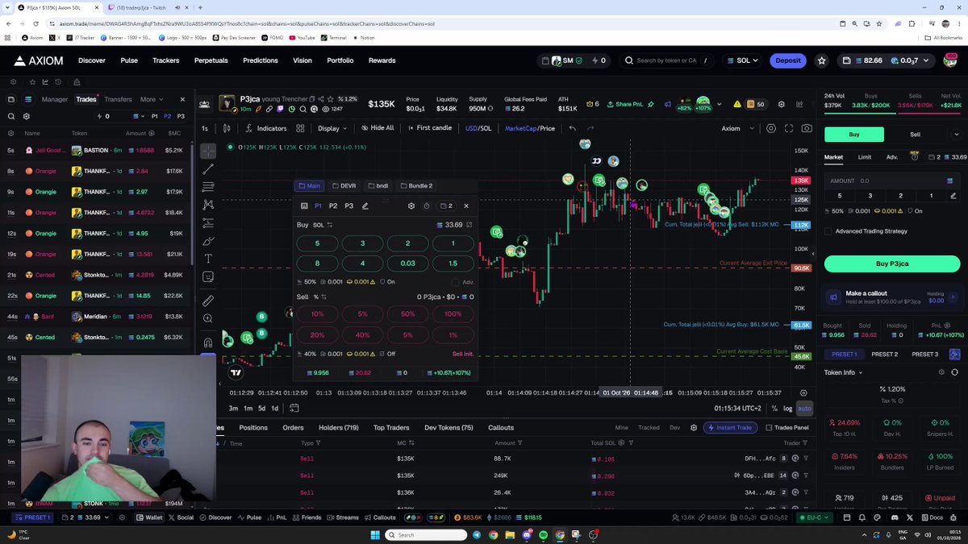The width and height of the screenshot is (968, 544).
Task: Toggle Instant Trade mode on trades table
Action: (730, 427)
